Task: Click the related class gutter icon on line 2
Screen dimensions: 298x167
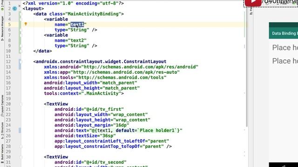Action: [x=14, y=8]
